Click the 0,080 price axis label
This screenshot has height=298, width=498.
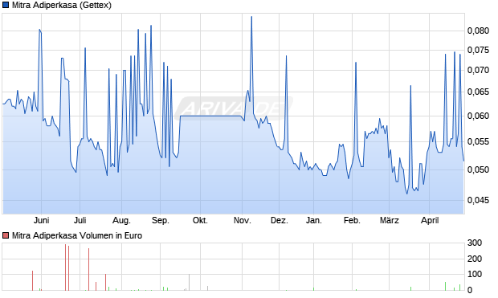478,31
